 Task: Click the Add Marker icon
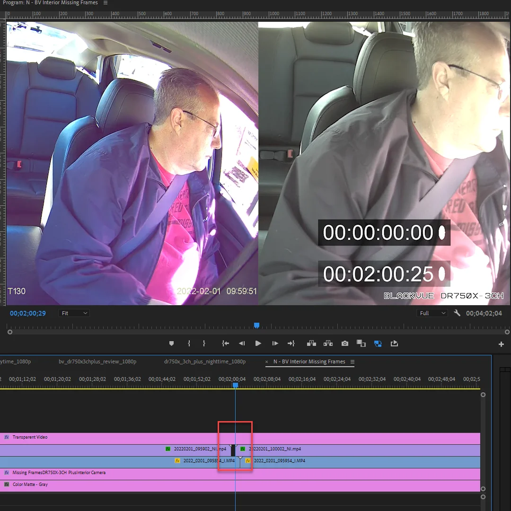coord(171,344)
